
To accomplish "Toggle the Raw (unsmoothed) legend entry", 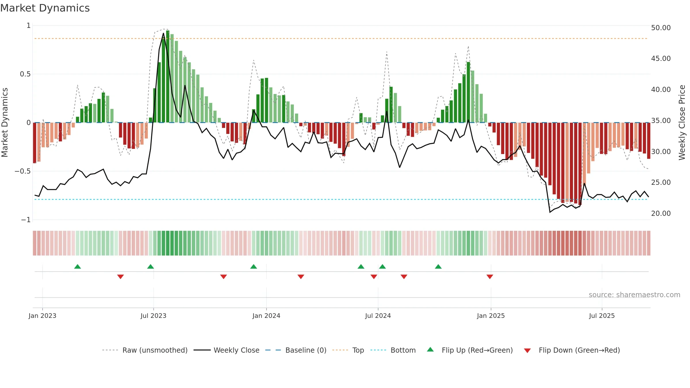I will click(145, 350).
